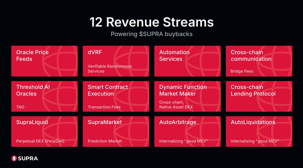This screenshot has height=168, width=303.
Task: Click "Perpetual DEX (PerpDex)" caption
Action: 40,141
